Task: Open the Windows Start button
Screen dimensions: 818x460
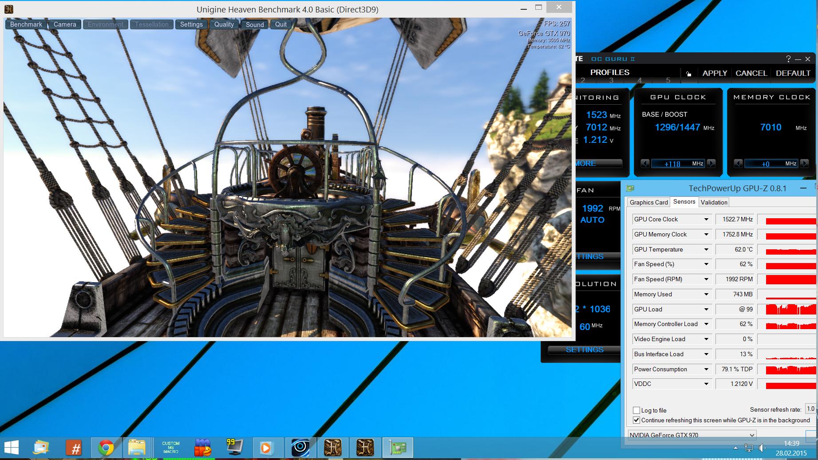Action: [x=11, y=448]
